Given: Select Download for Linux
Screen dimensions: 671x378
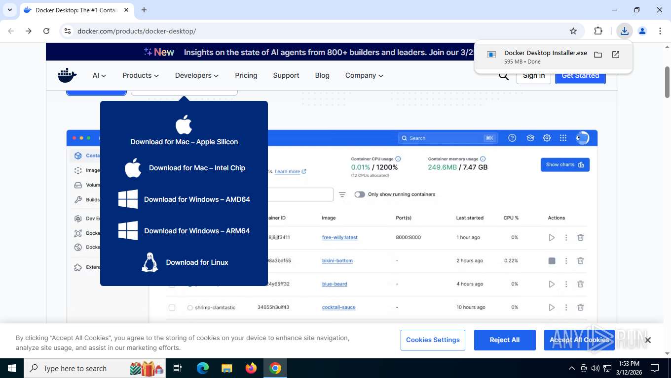Looking at the screenshot, I should 197,262.
